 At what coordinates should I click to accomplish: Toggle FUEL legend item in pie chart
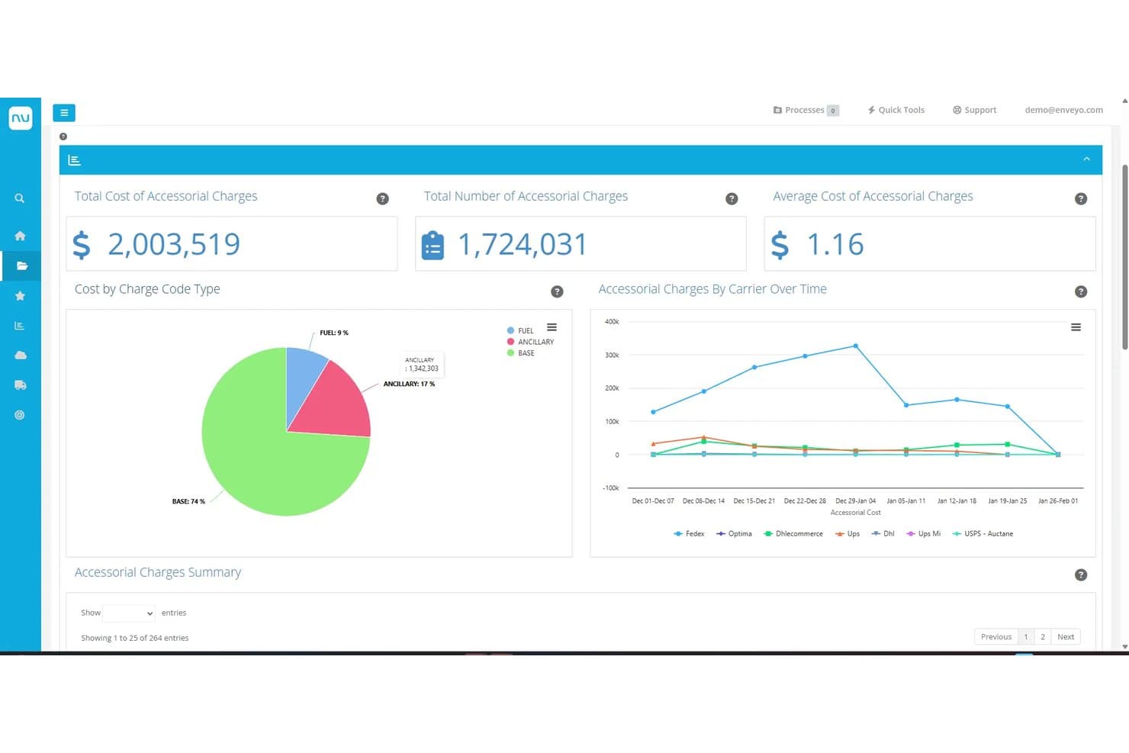(520, 331)
